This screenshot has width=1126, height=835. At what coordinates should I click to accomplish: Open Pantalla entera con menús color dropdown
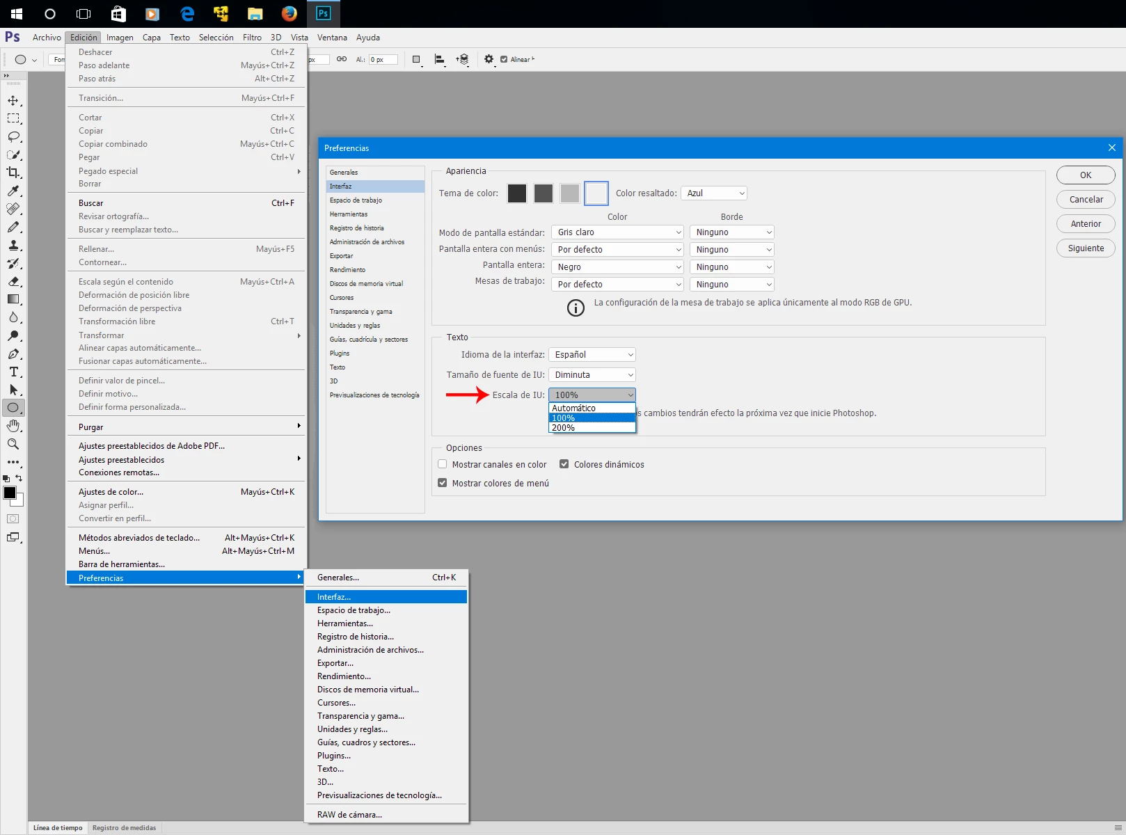click(617, 250)
